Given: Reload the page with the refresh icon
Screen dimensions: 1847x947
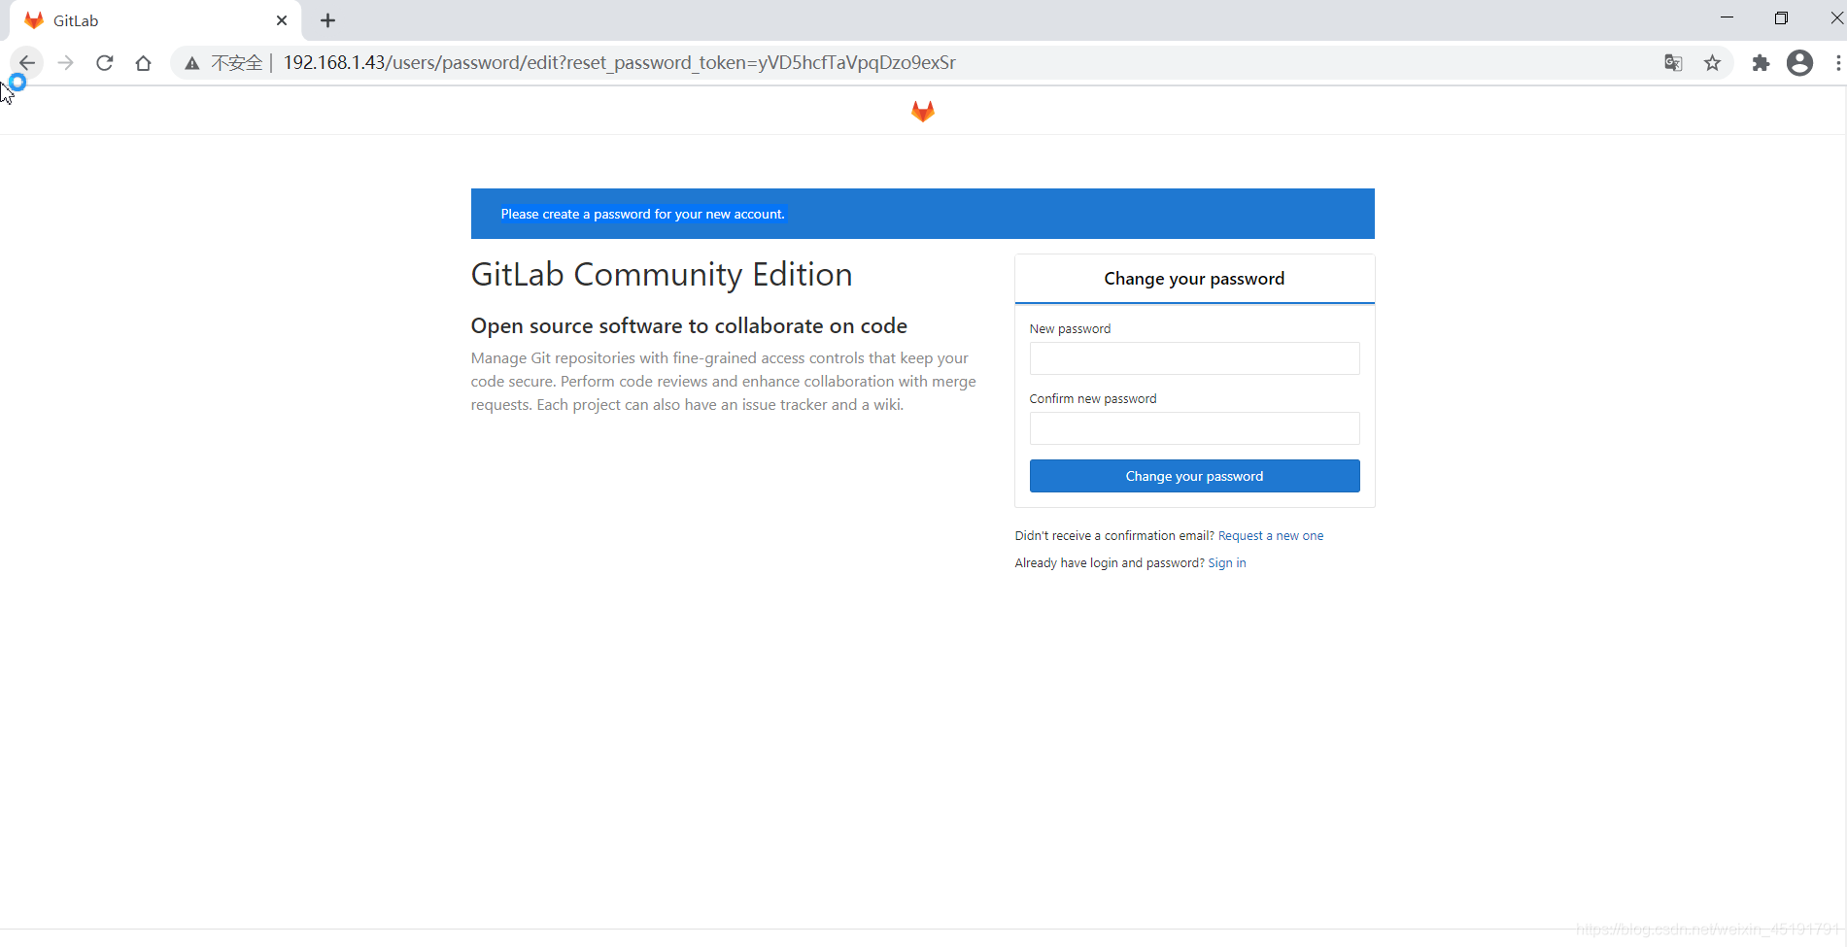Looking at the screenshot, I should (105, 63).
